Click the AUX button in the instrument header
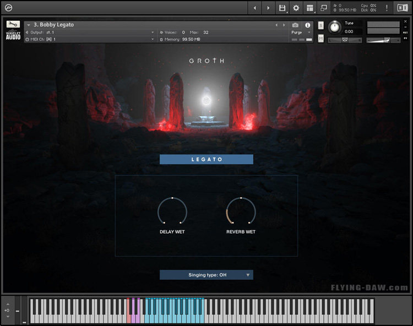The width and height of the screenshot is (413, 326). [405, 32]
